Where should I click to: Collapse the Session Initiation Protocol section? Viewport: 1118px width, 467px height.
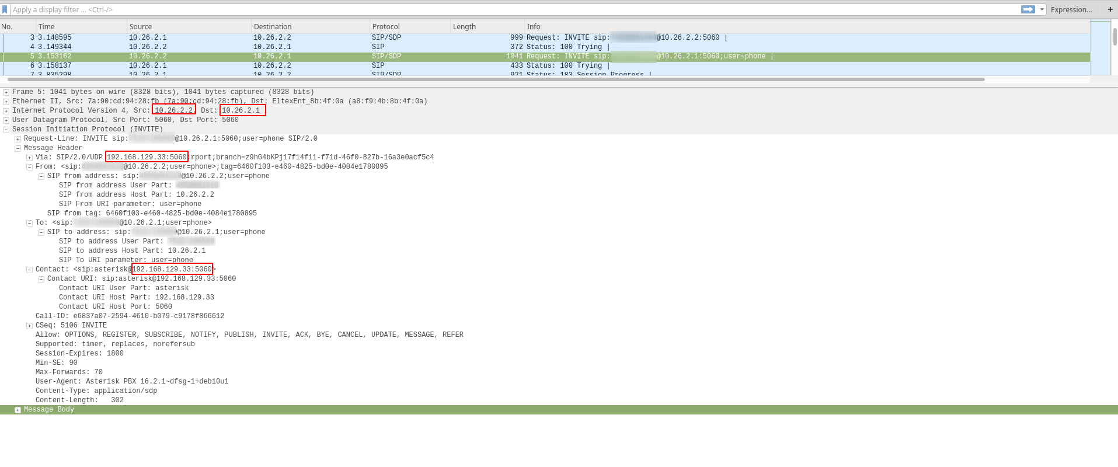[6, 130]
